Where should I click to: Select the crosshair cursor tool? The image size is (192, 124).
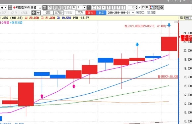click(33, 13)
